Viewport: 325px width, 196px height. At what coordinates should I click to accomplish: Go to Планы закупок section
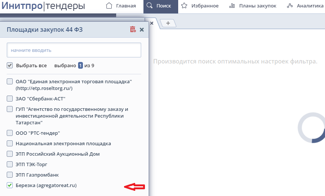click(x=253, y=6)
